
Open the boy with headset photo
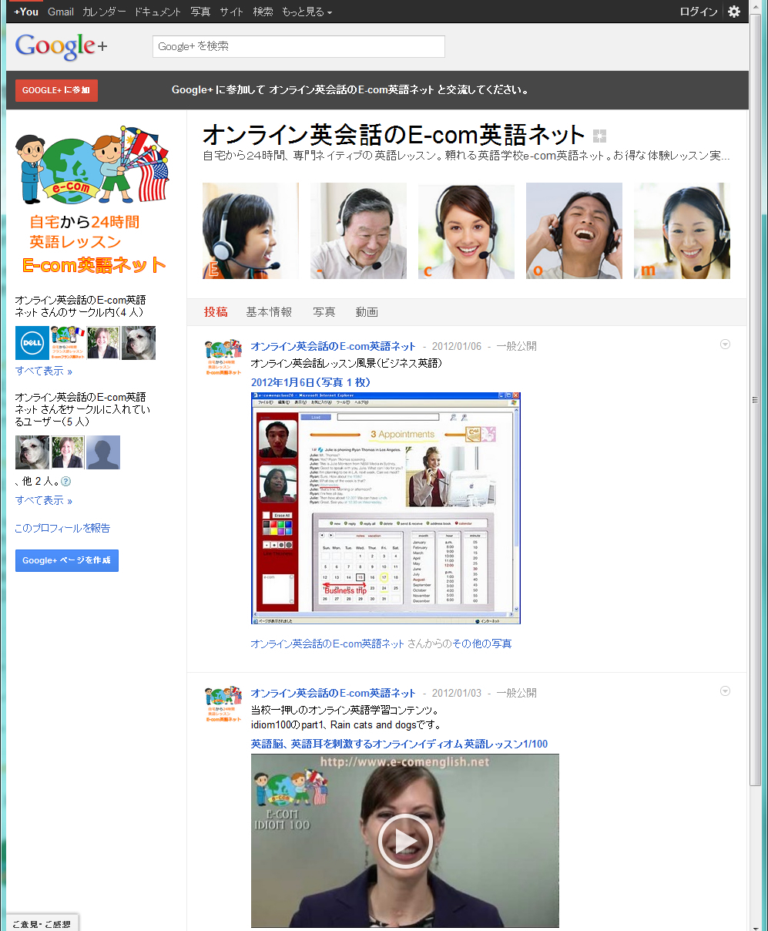click(250, 230)
